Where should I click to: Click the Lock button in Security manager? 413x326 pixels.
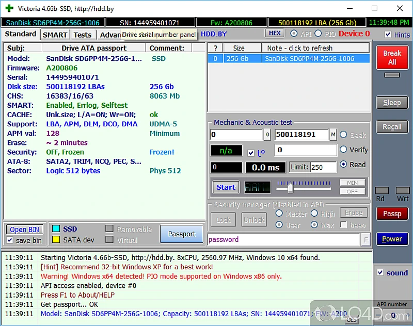(x=224, y=219)
